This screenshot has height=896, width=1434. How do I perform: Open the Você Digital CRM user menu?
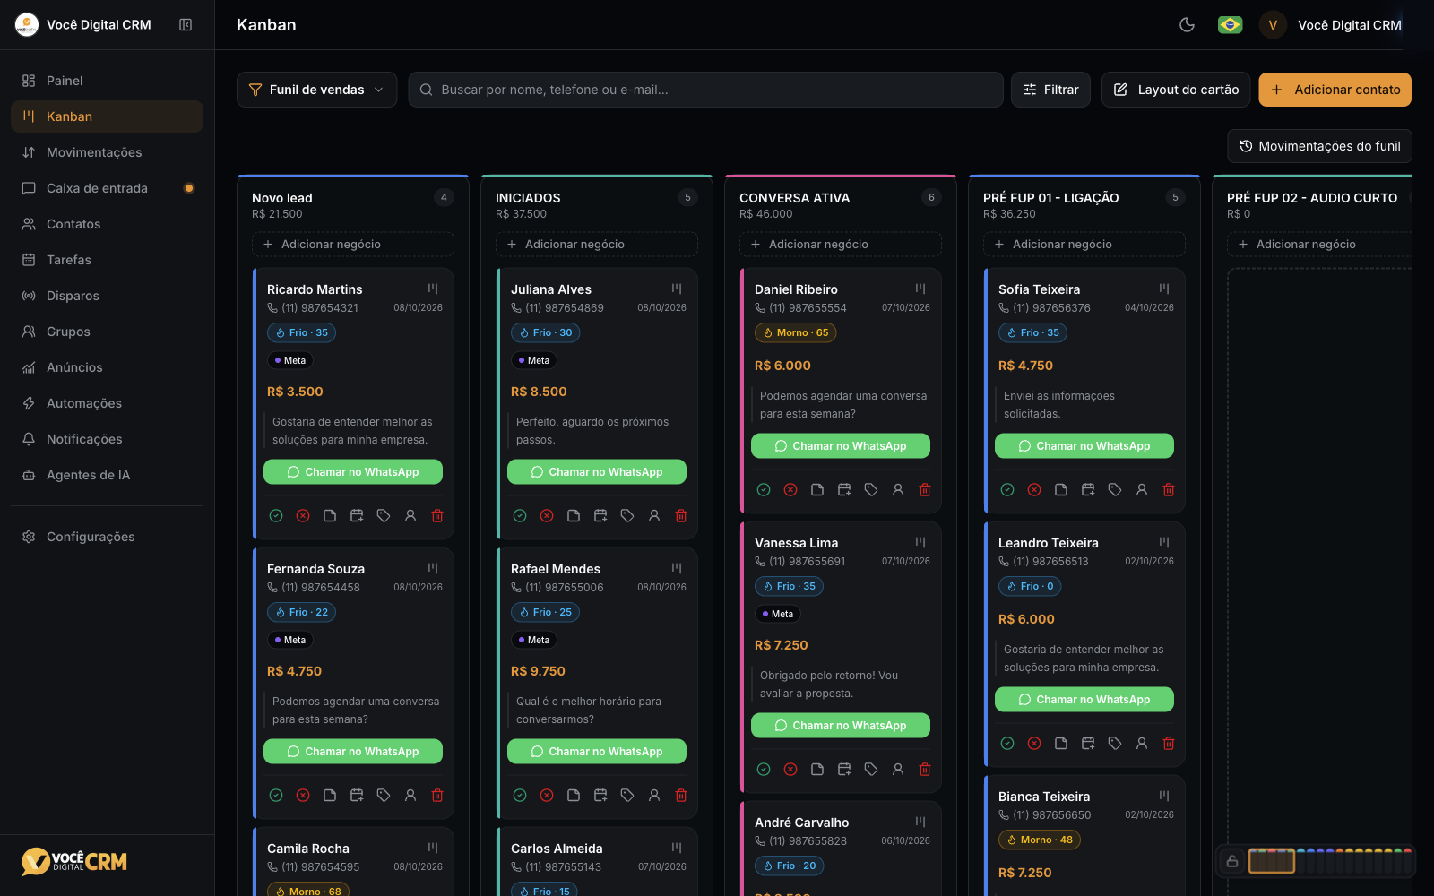(1331, 25)
